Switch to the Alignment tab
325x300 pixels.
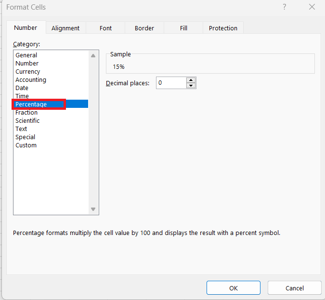coord(65,28)
